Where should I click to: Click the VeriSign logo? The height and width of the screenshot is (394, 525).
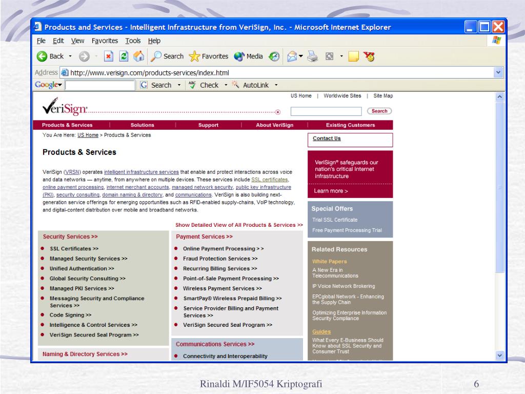pyautogui.click(x=65, y=107)
